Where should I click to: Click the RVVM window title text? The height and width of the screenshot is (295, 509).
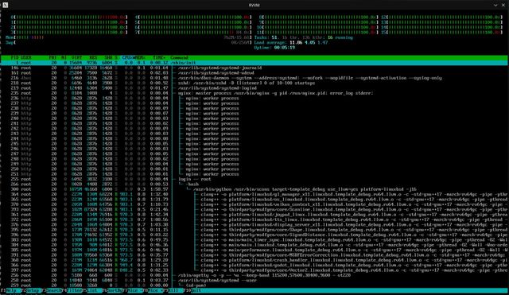(254, 6)
